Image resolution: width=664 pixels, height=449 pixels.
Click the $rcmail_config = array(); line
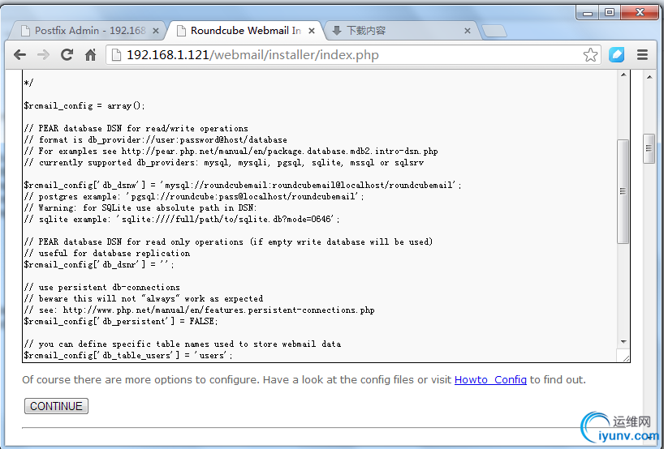(x=84, y=105)
